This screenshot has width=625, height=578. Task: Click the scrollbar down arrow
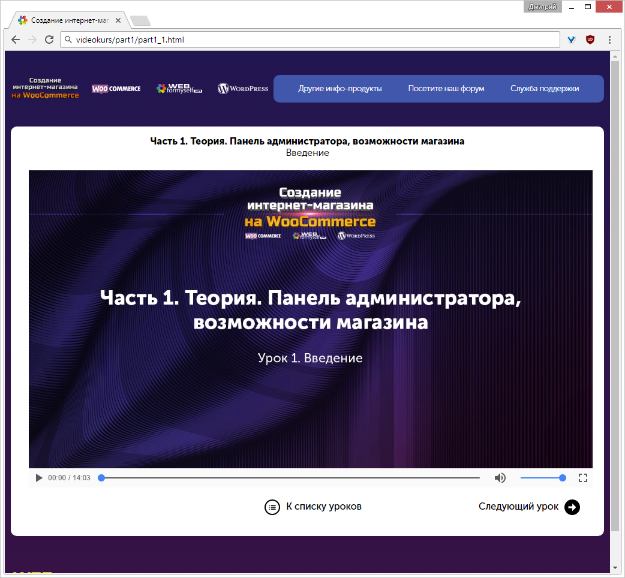[615, 567]
